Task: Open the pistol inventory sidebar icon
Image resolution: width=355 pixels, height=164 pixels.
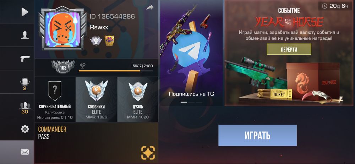Action: pyautogui.click(x=25, y=59)
